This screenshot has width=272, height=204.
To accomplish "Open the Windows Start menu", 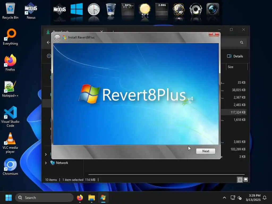I will tap(8, 198).
